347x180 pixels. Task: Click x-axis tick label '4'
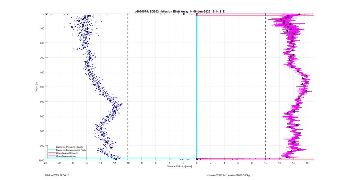[224, 163]
